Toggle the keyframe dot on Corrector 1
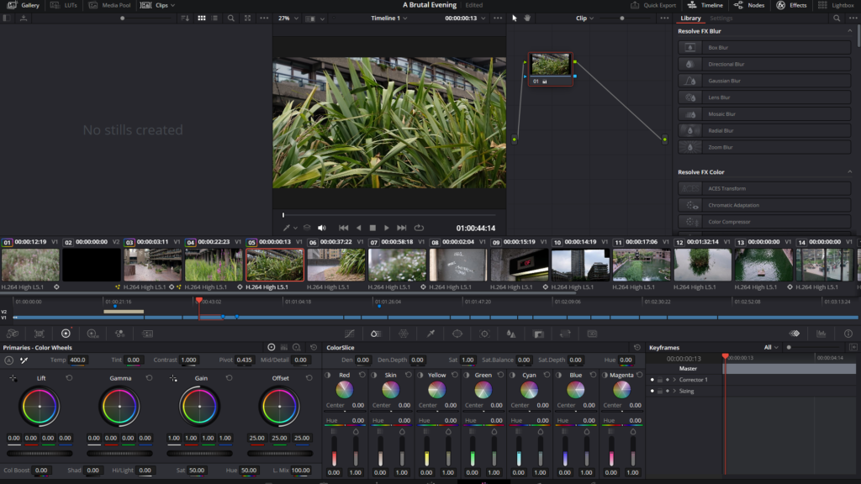Viewport: 861px width, 484px height. [652, 381]
